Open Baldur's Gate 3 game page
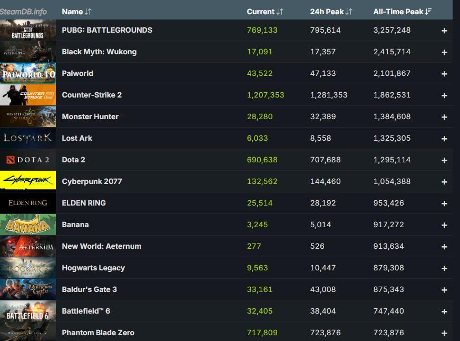 pos(89,290)
